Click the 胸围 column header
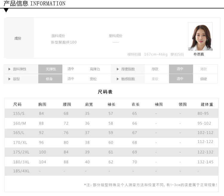Viewport: 224px width, 196px height. tap(42, 104)
